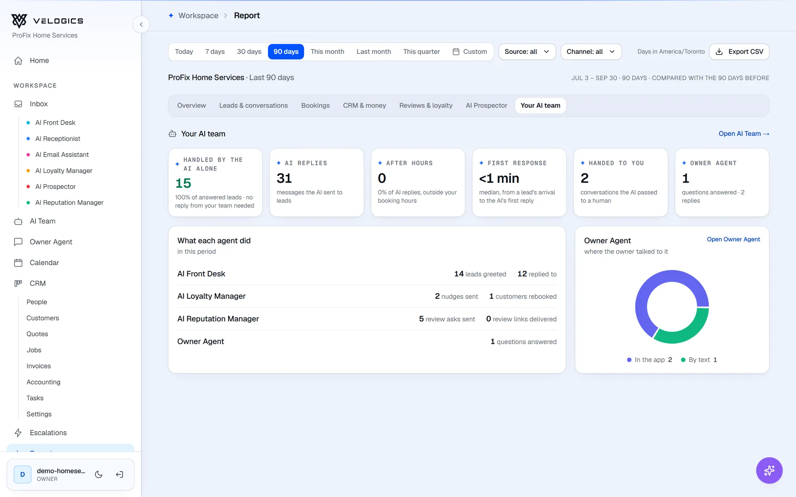Click the Owner Agent chat bubble icon
This screenshot has height=497, width=796.
click(x=18, y=242)
